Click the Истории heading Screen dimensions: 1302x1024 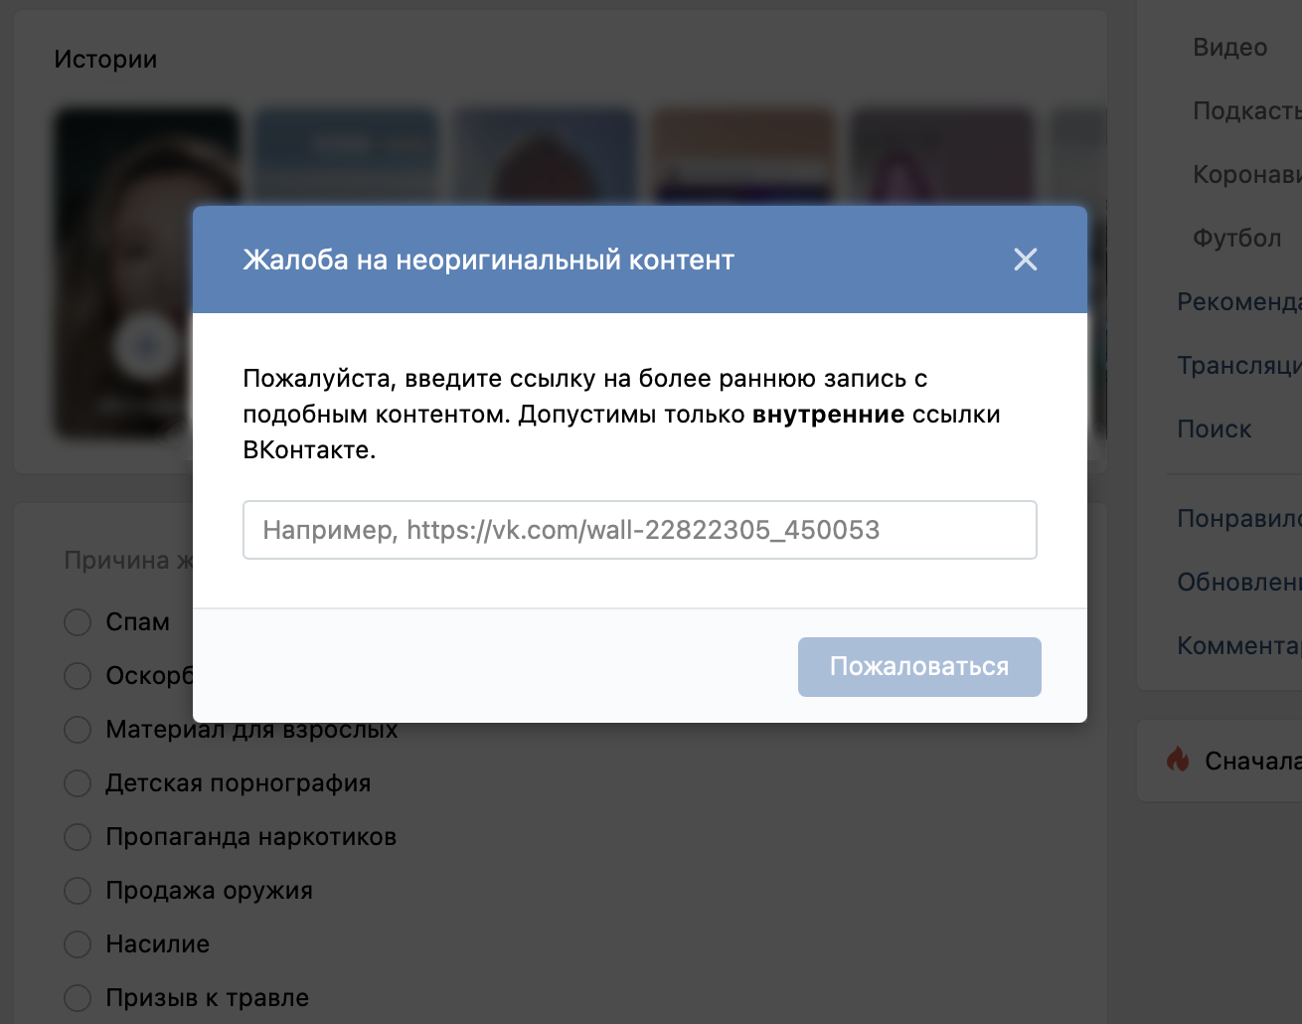pyautogui.click(x=105, y=60)
